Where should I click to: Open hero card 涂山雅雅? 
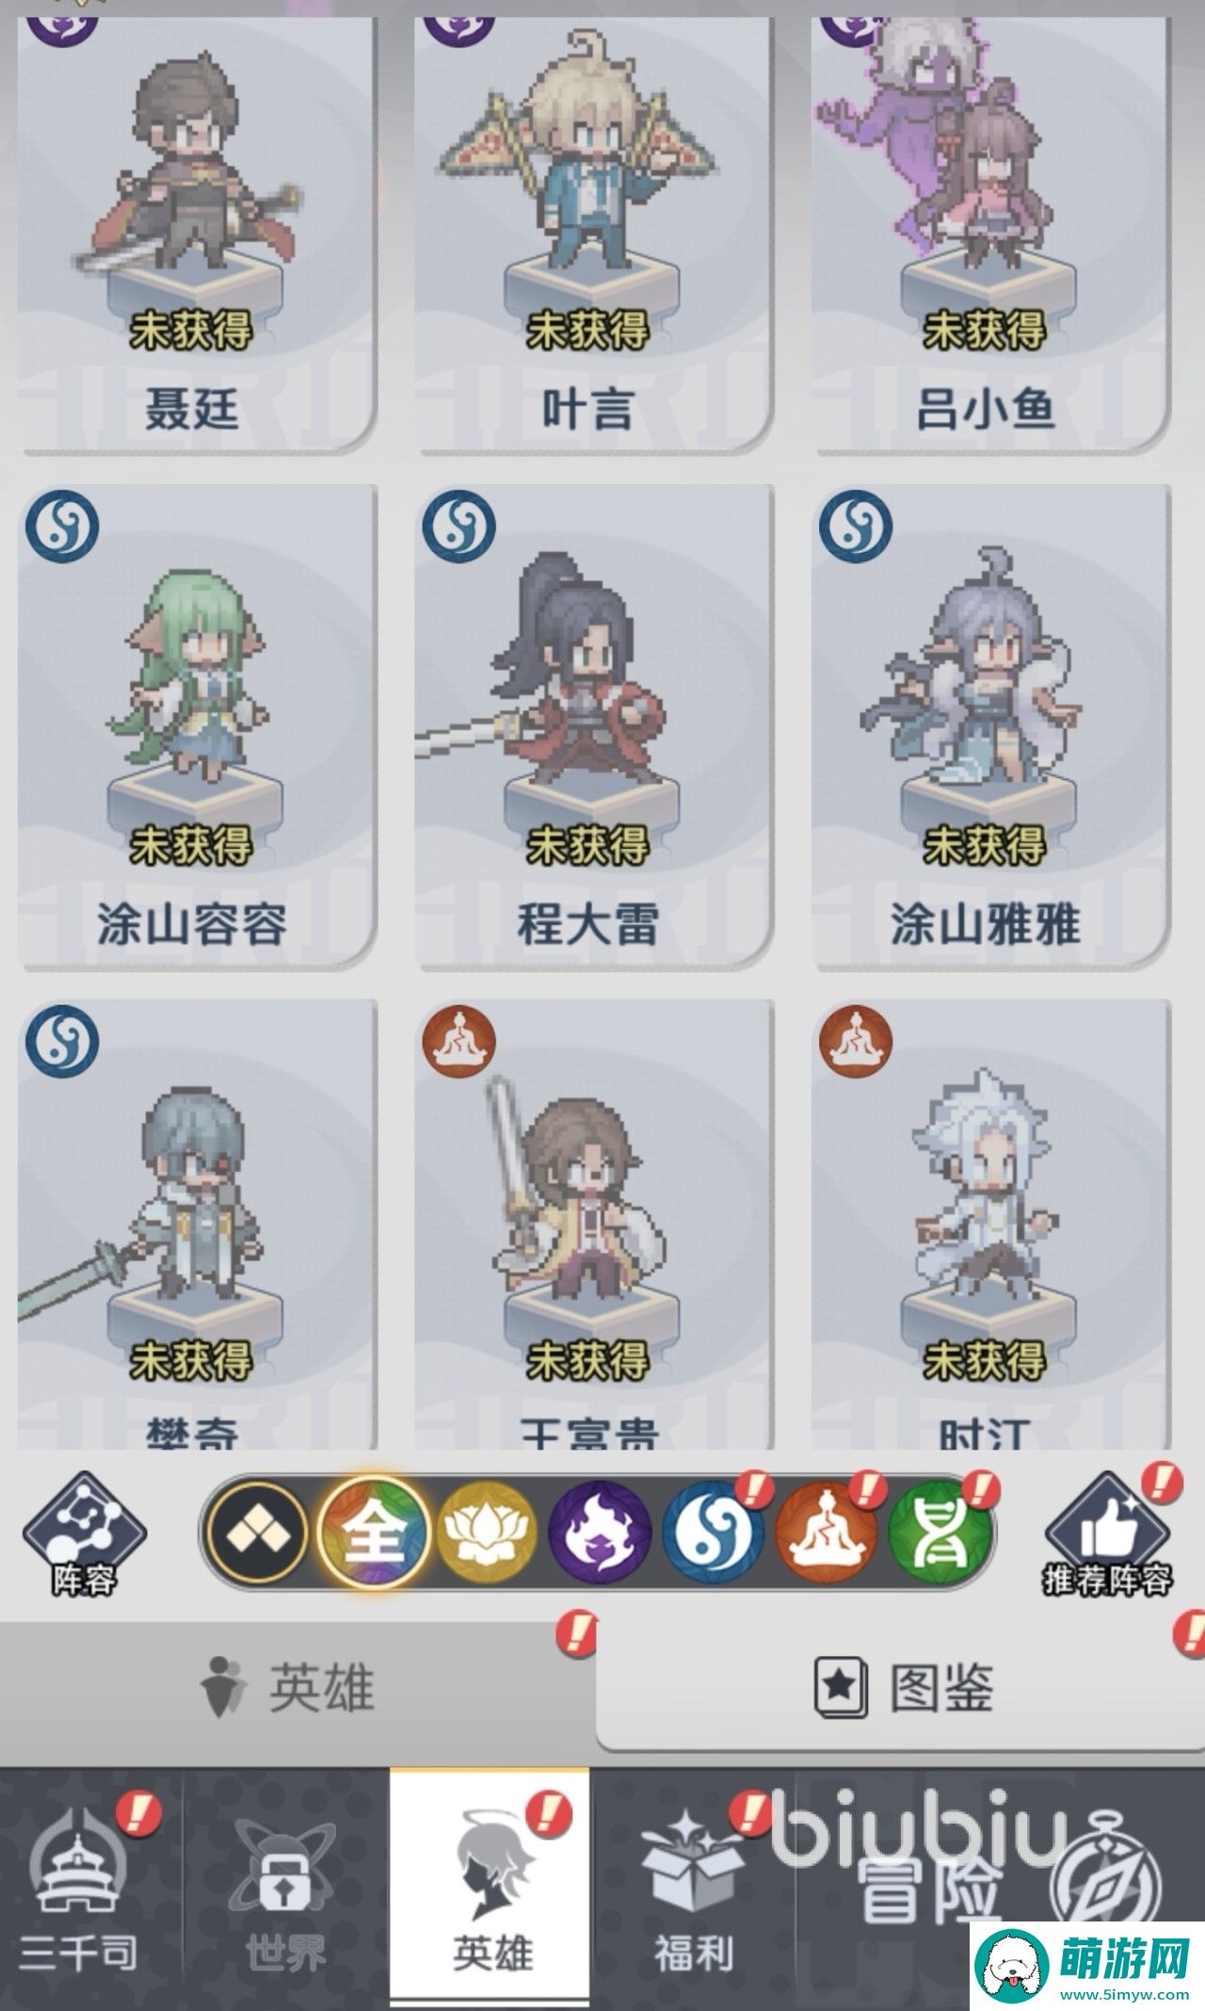[x=991, y=726]
